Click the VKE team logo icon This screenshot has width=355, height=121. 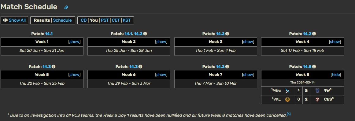tap(287, 100)
